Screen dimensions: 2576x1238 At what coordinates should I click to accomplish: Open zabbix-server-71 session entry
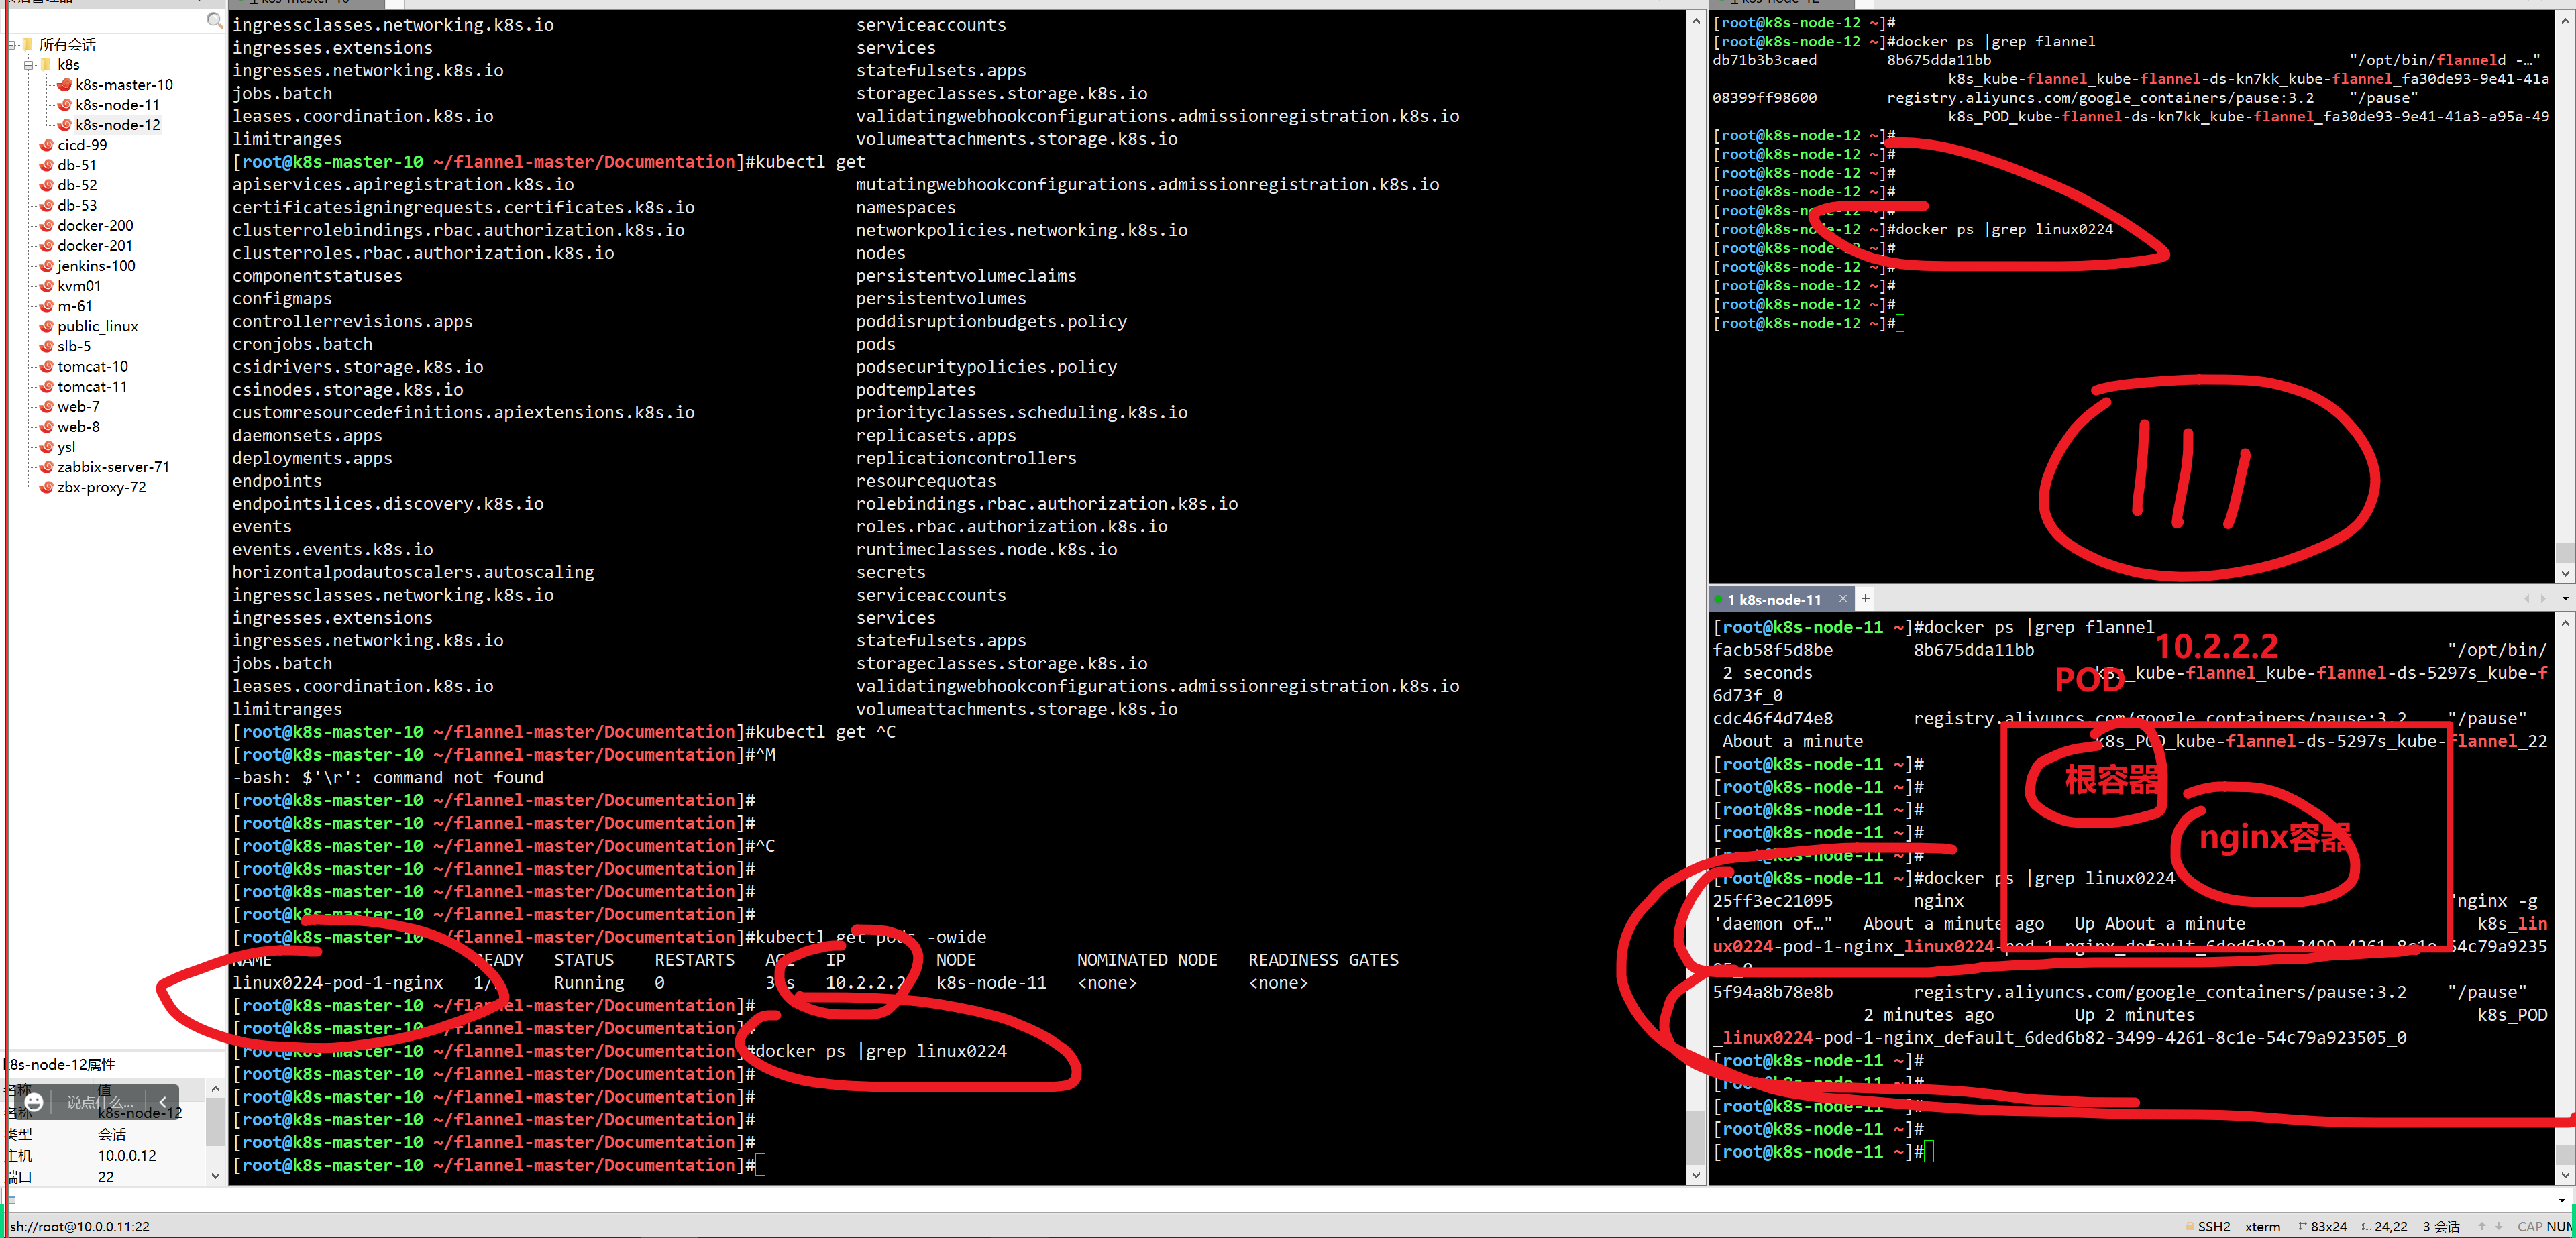pos(112,467)
